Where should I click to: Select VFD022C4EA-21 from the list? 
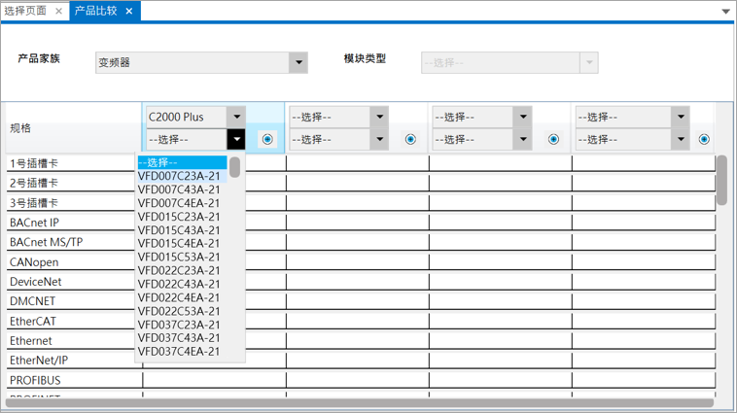click(179, 297)
